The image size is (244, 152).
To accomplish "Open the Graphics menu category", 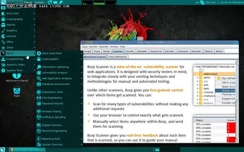I will click(x=18, y=30).
